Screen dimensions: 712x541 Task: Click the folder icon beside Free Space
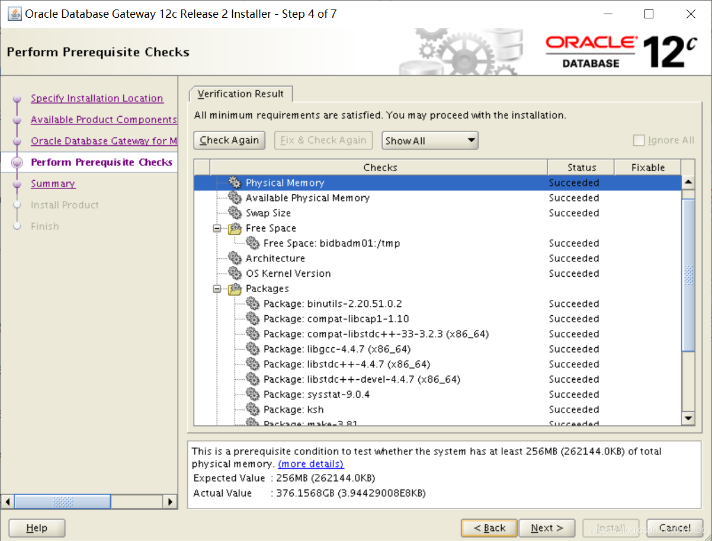pyautogui.click(x=235, y=228)
